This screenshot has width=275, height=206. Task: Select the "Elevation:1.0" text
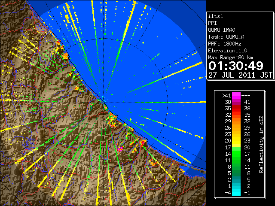(x=228, y=51)
